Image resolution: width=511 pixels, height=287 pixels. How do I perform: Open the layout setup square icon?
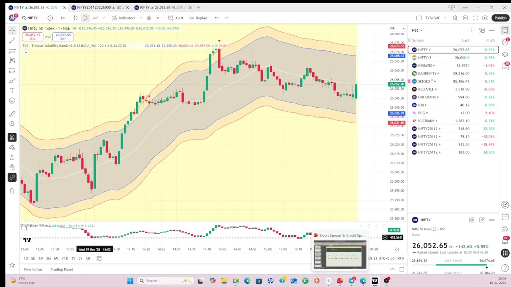[x=419, y=18]
